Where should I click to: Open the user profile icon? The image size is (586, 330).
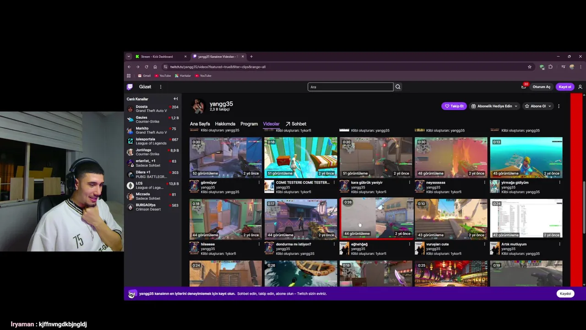pyautogui.click(x=580, y=87)
